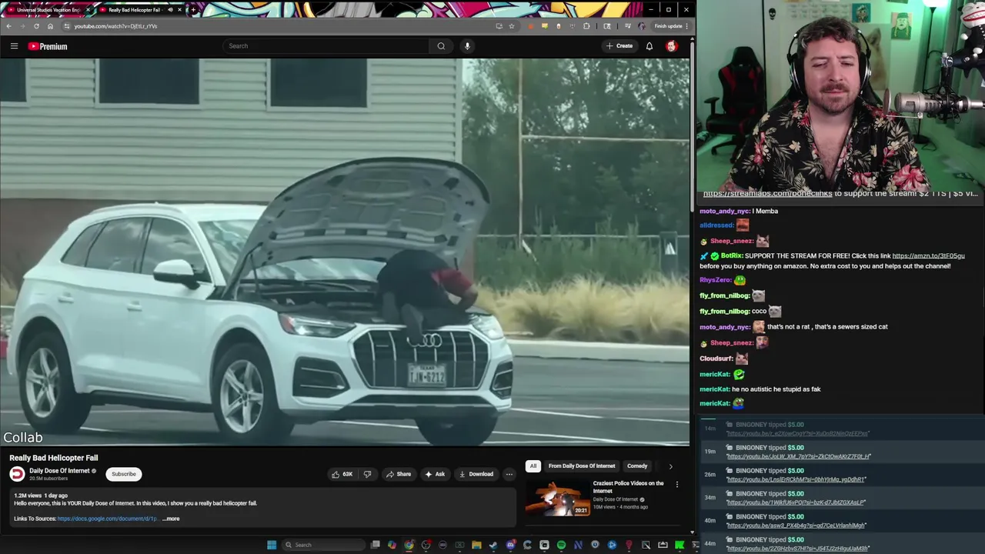
Task: Like the video with 63K likes
Action: pos(342,474)
